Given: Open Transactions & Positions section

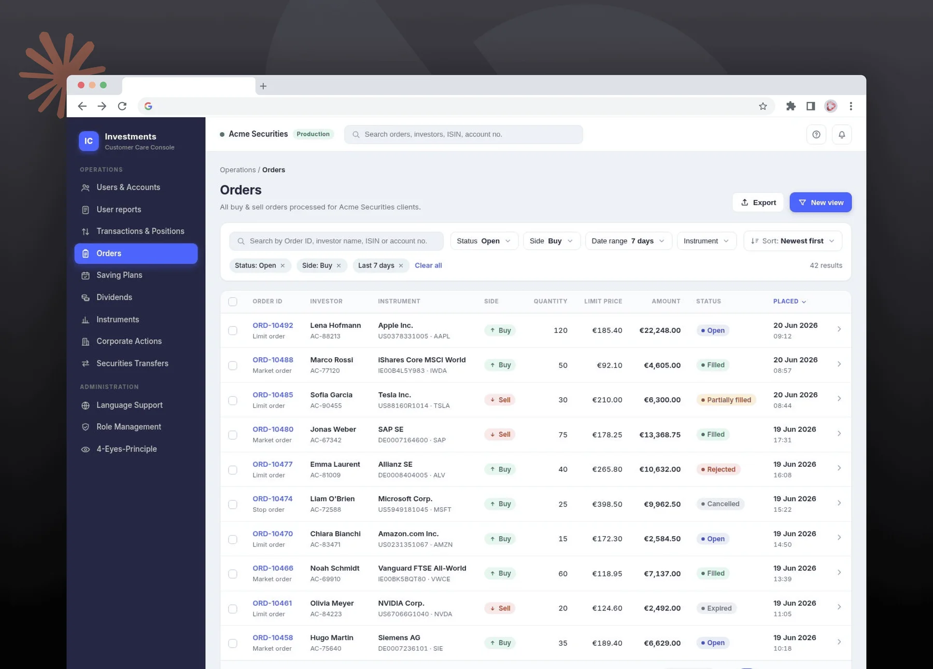Looking at the screenshot, I should click(x=136, y=231).
